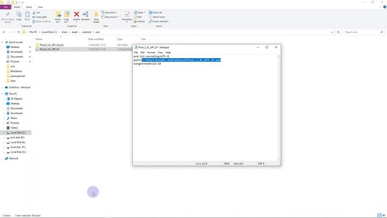Viewport: 387px width, 218px height.
Task: Click the avd.ini.encoding=UTF-8 line
Action: [x=151, y=56]
